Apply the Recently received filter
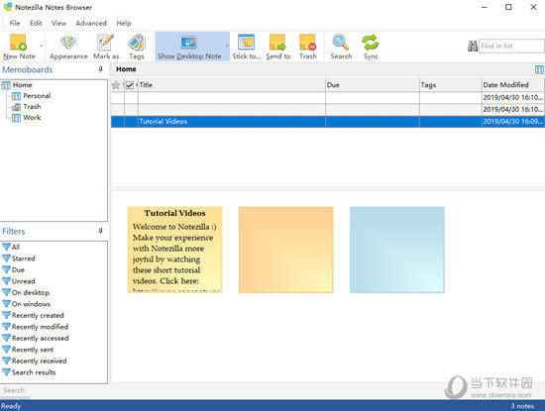Image resolution: width=545 pixels, height=411 pixels. [40, 361]
